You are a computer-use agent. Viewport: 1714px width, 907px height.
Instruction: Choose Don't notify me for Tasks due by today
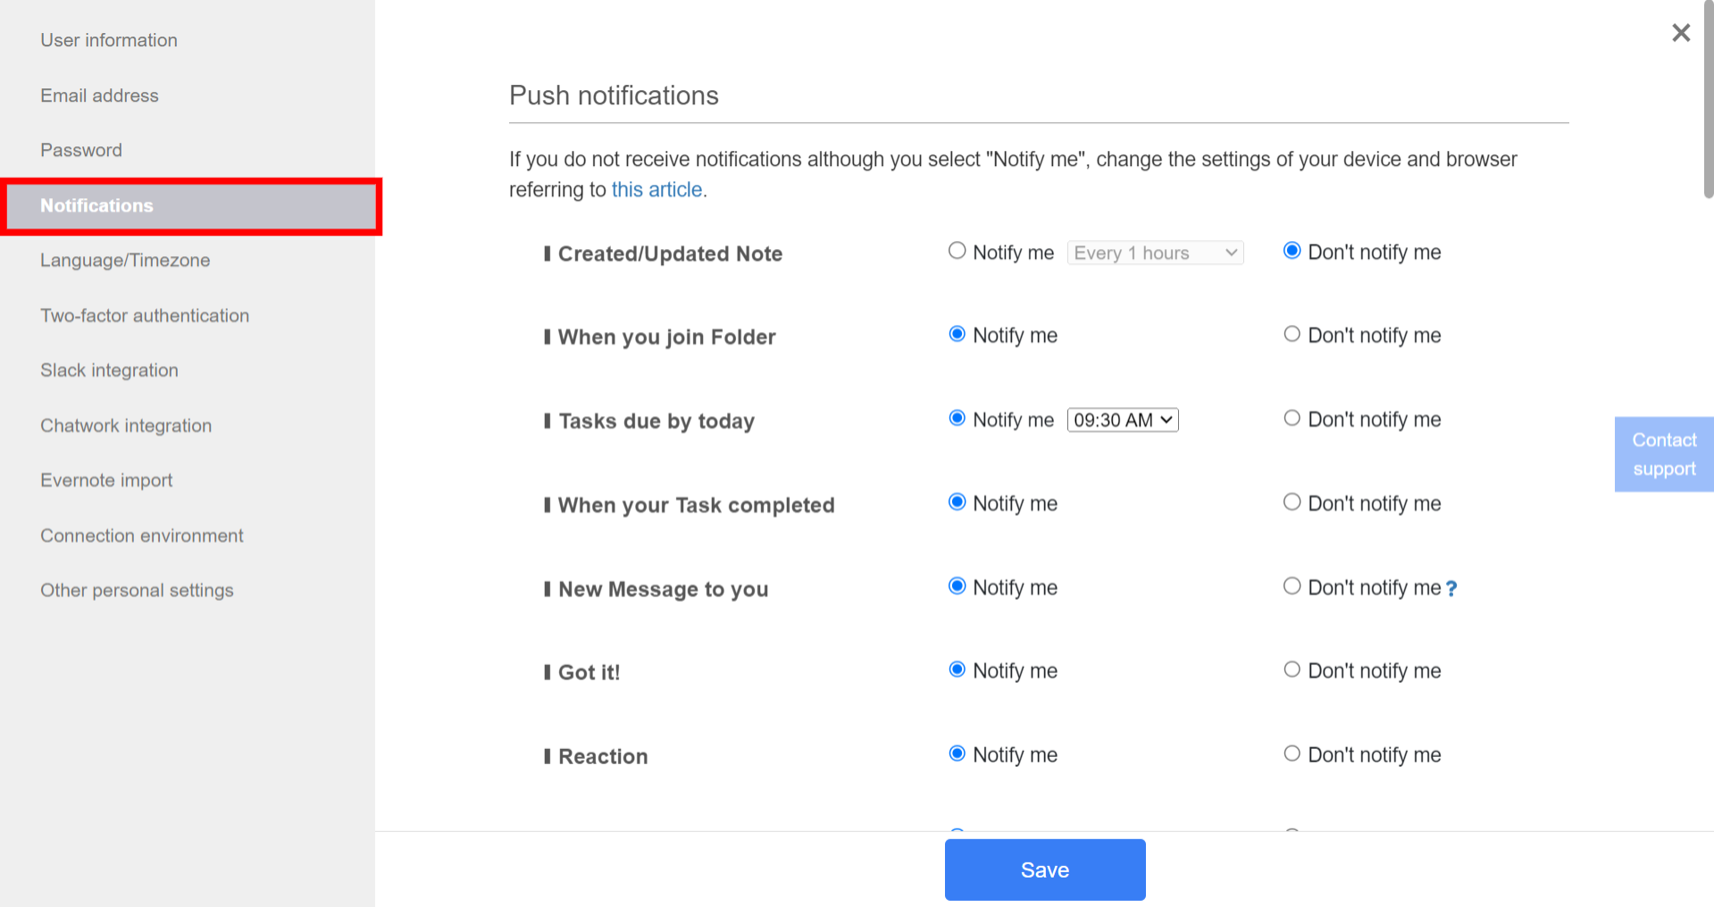(x=1292, y=417)
